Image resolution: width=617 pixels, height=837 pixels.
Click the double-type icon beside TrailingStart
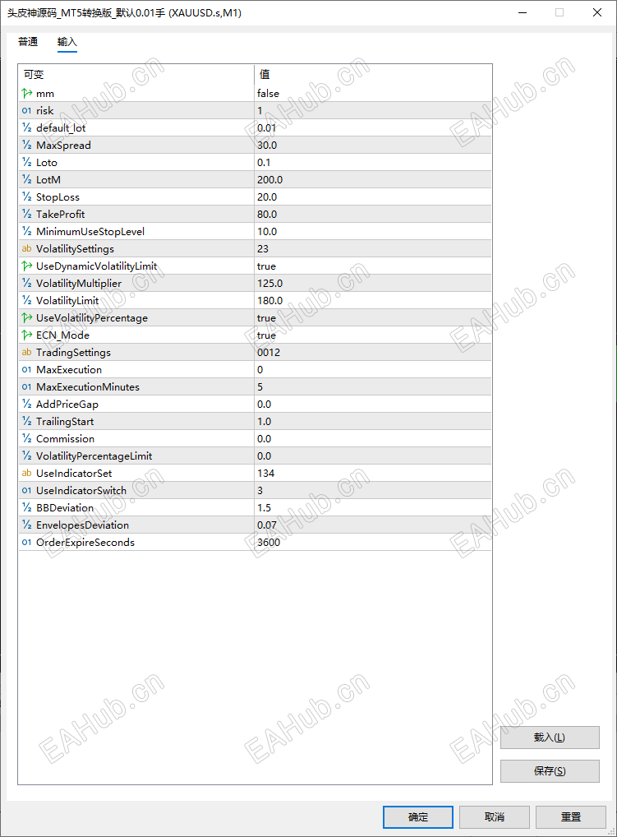[x=26, y=421]
